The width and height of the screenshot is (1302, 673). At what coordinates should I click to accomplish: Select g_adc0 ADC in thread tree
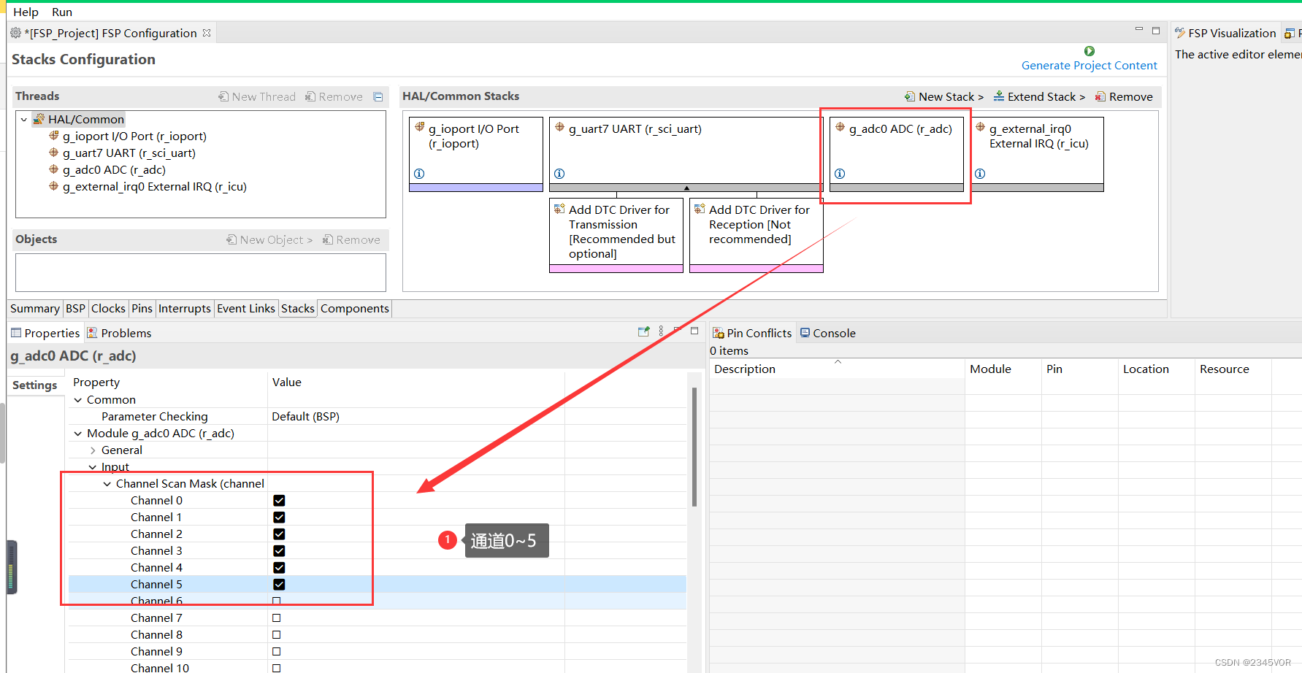(107, 170)
